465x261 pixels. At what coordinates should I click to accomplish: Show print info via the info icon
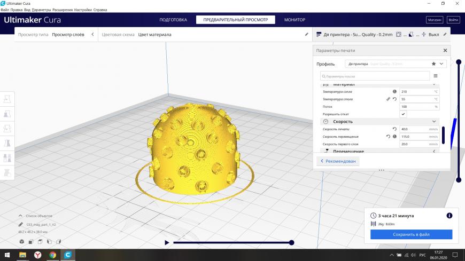point(449,216)
